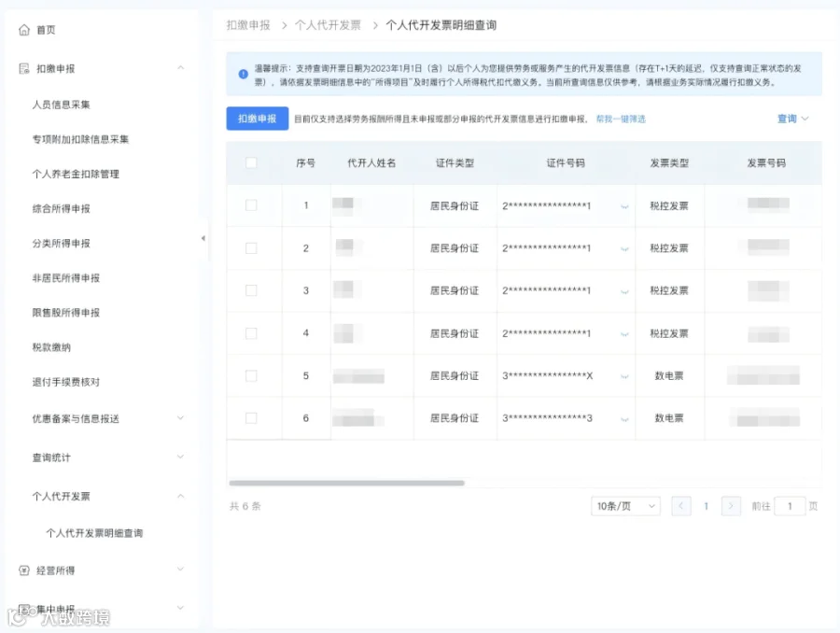This screenshot has width=840, height=633.
Task: Open 专项附加扣除信息采集 menu item
Action: click(x=80, y=139)
